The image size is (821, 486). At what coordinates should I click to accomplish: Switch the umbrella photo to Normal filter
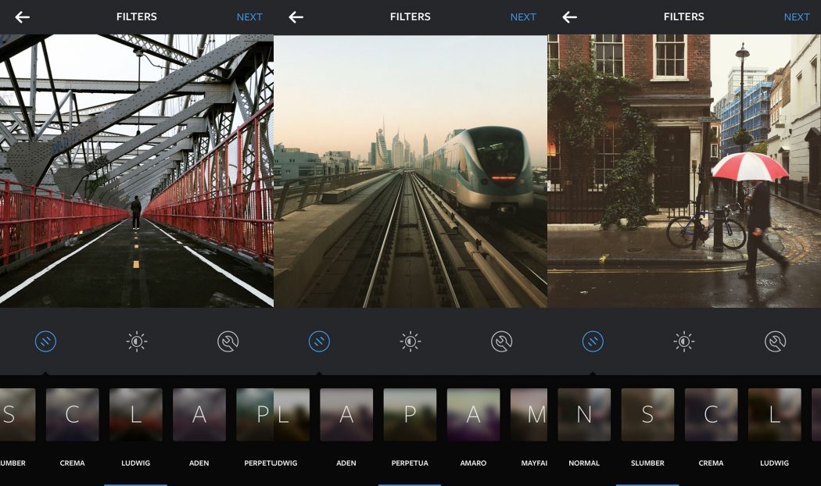click(585, 414)
